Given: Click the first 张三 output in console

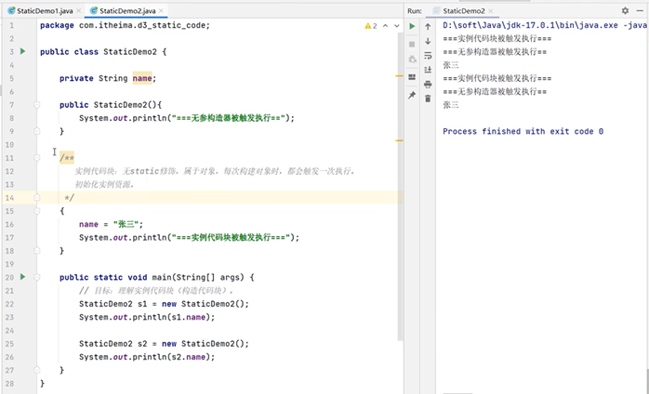Looking at the screenshot, I should 451,65.
